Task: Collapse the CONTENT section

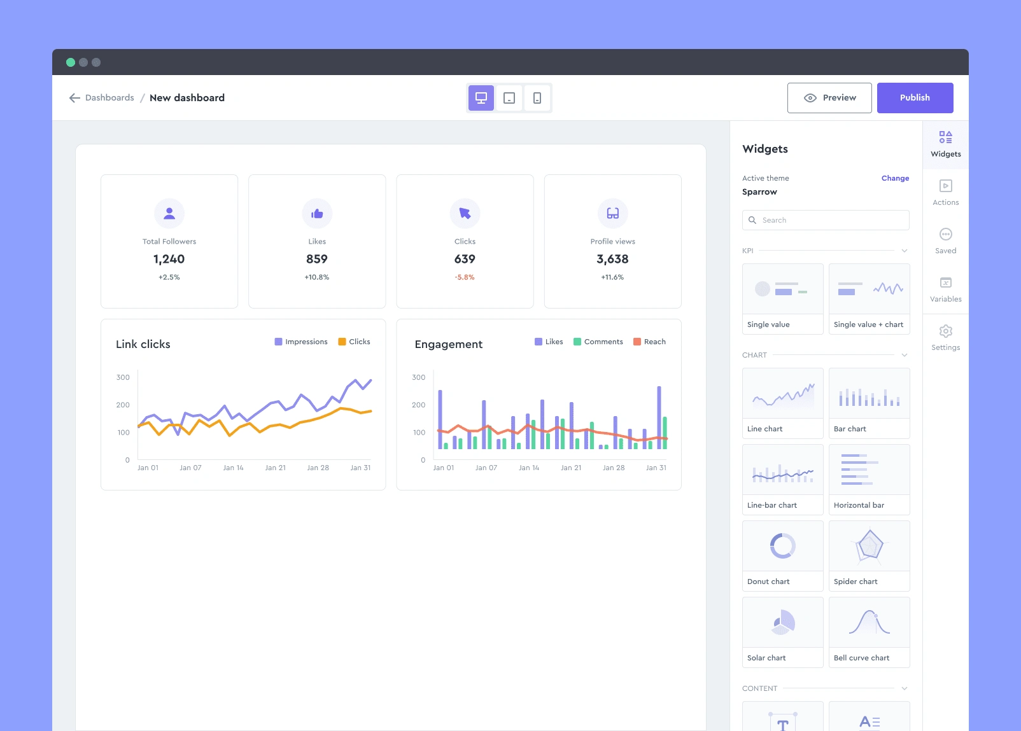Action: (905, 688)
